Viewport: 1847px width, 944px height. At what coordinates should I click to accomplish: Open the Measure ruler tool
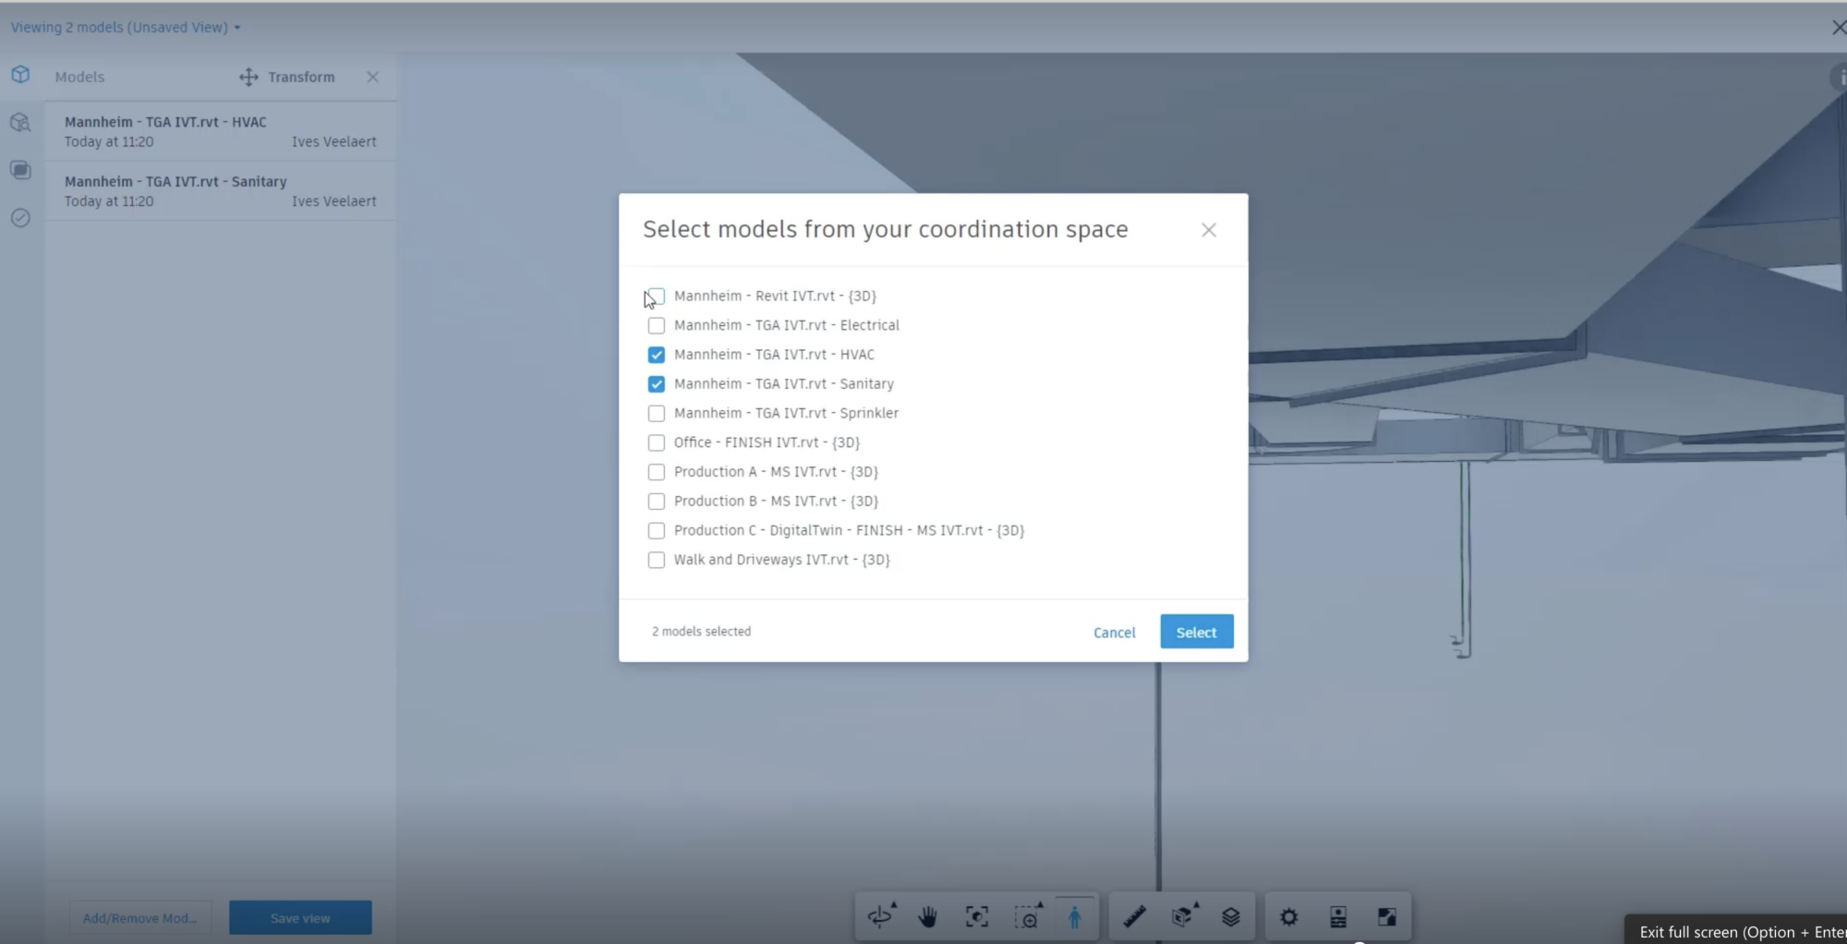tap(1135, 916)
